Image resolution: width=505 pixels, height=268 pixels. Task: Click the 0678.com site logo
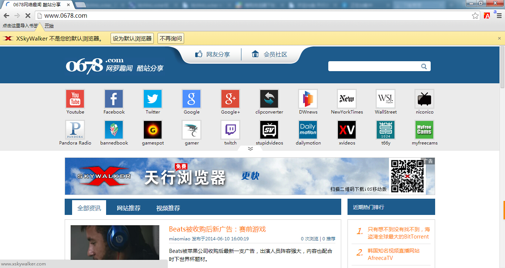point(115,66)
